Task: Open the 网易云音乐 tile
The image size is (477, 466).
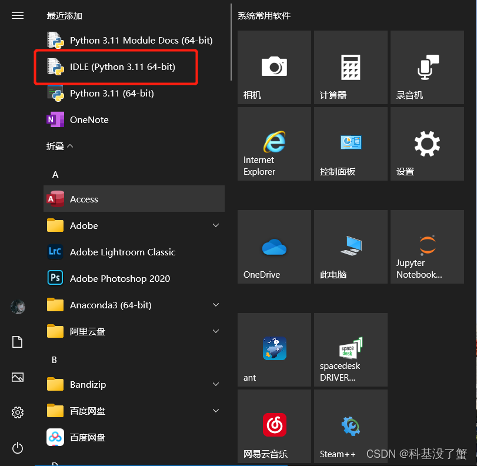Action: point(274,426)
